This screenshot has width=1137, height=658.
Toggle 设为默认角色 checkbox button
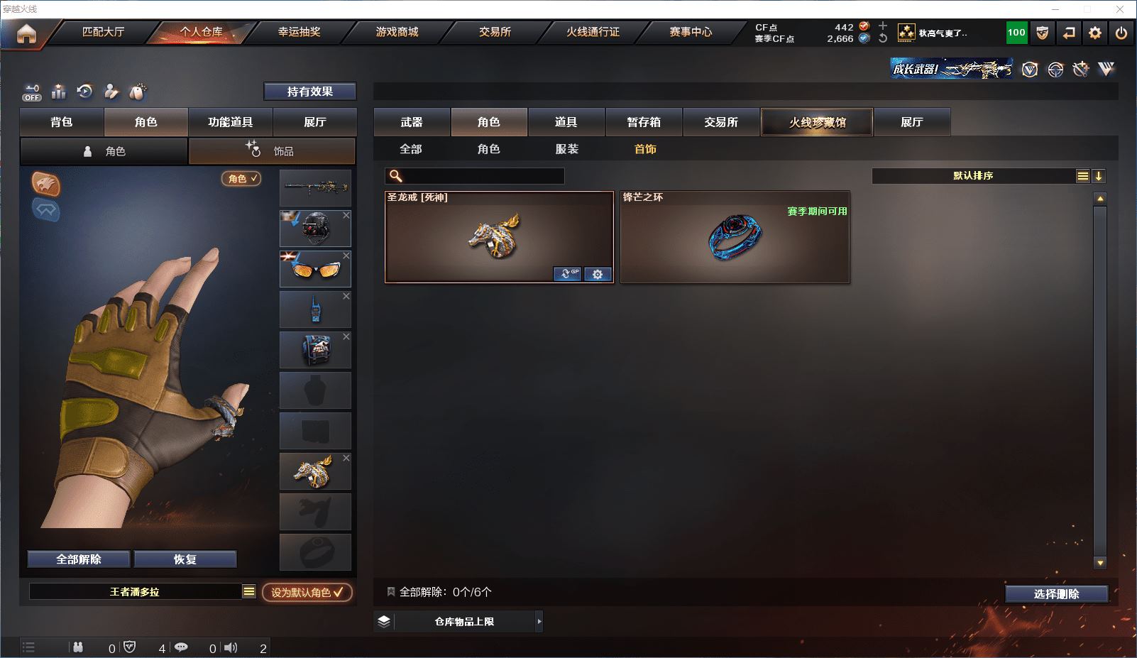coord(307,592)
